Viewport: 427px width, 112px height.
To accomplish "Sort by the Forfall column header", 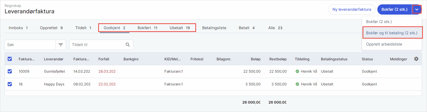I will coord(104,59).
